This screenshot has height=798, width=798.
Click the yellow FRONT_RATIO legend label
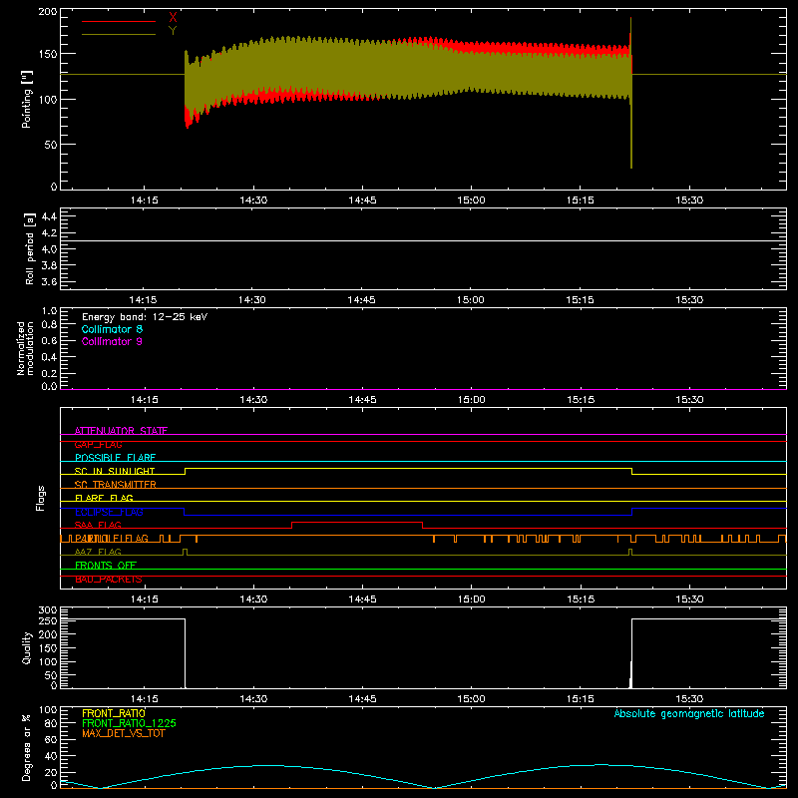[x=114, y=713]
